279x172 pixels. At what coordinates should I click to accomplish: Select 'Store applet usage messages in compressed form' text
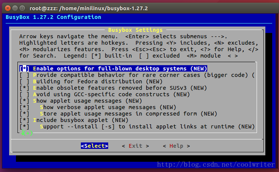128,114
